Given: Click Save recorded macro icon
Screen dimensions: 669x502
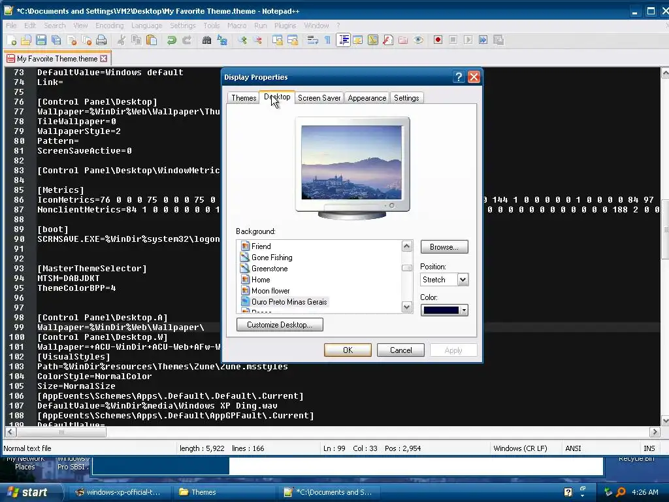Looking at the screenshot, I should (x=498, y=40).
